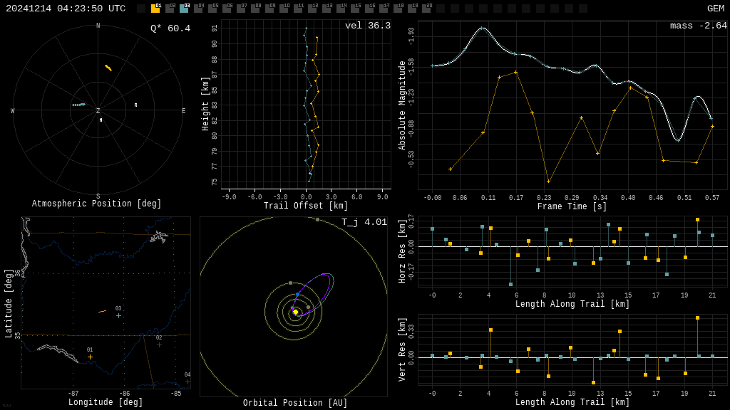The height and width of the screenshot is (410, 730).
Task: Click the yellow Sun marker in orbit plot
Action: [295, 312]
